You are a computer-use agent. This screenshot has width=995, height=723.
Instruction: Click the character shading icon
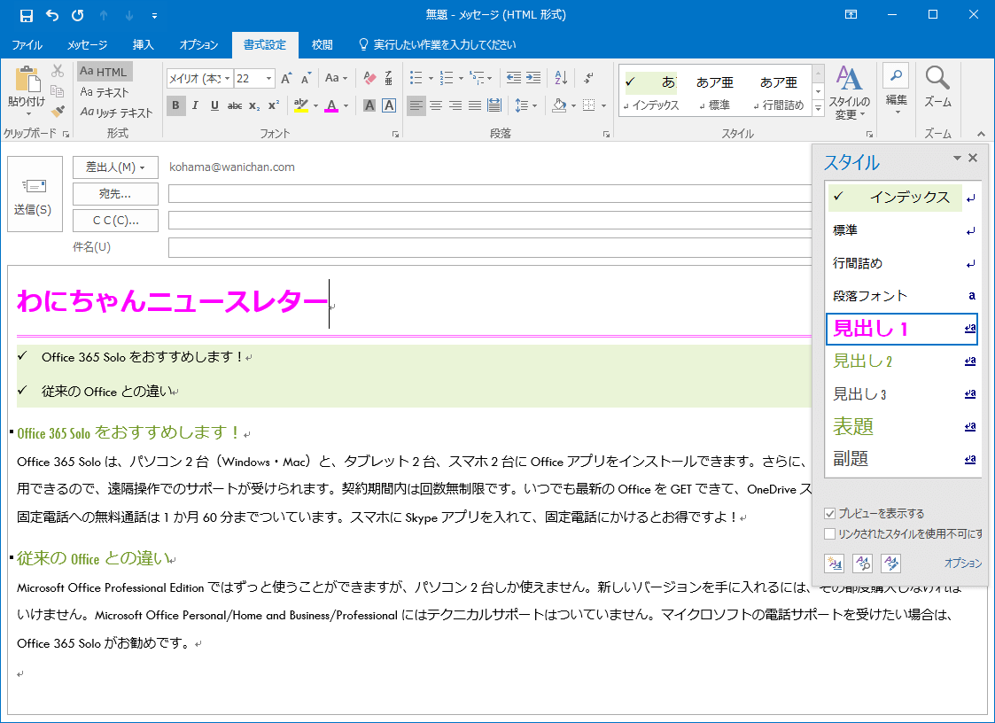click(x=369, y=106)
